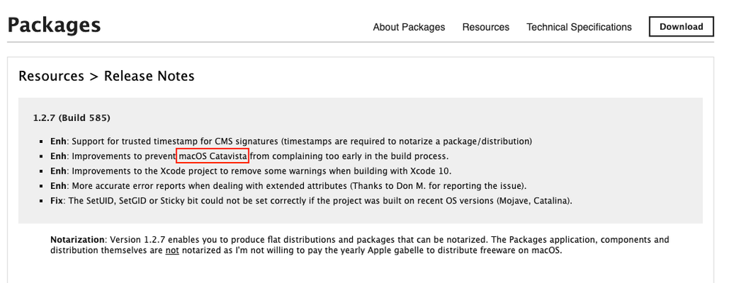Click the Download button

pyautogui.click(x=681, y=26)
